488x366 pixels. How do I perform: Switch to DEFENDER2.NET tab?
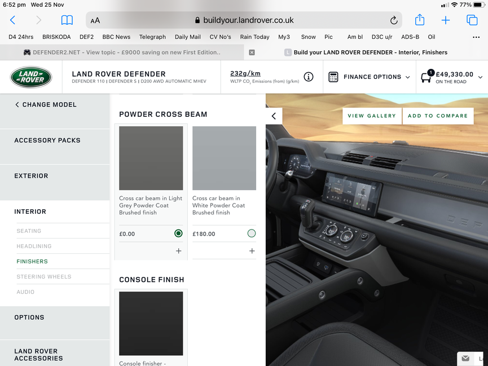(122, 52)
